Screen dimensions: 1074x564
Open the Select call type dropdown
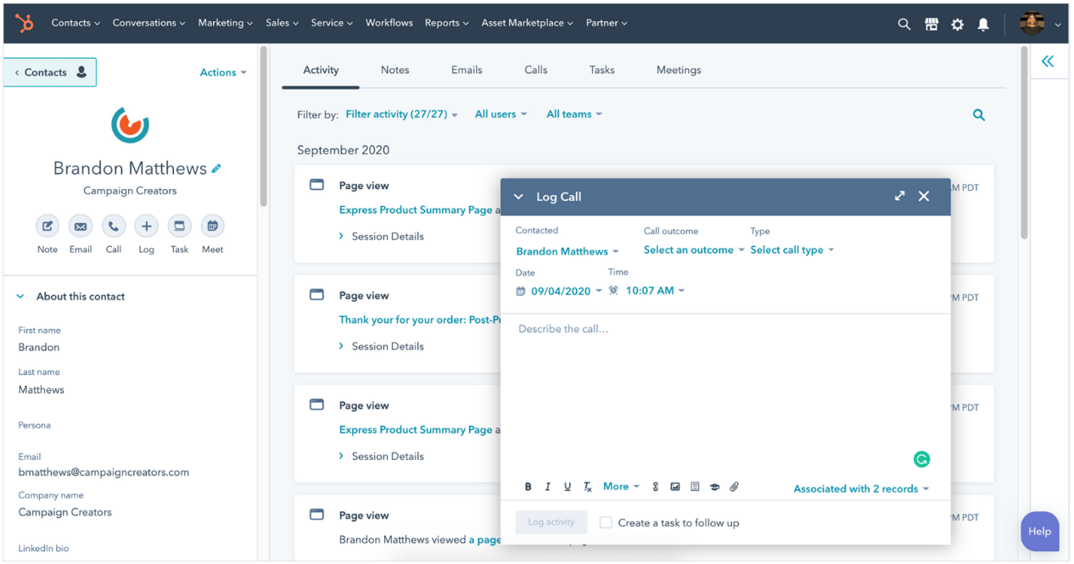[787, 249]
